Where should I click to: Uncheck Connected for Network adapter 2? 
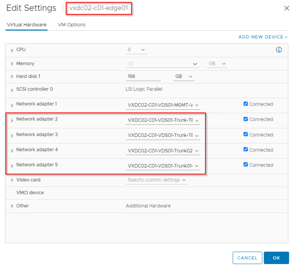coord(246,119)
